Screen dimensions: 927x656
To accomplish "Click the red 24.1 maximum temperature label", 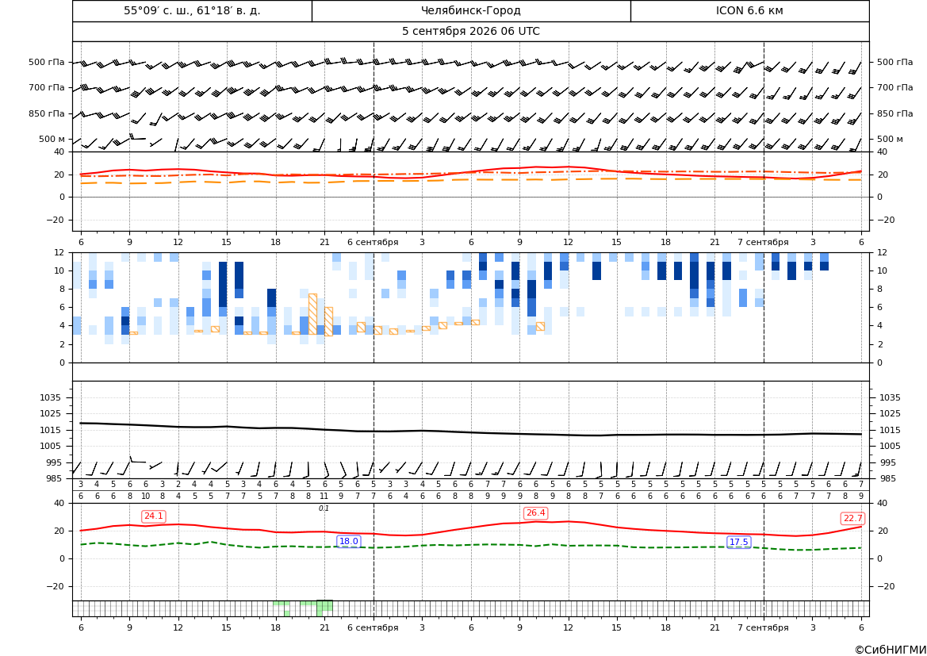I will pyautogui.click(x=154, y=516).
